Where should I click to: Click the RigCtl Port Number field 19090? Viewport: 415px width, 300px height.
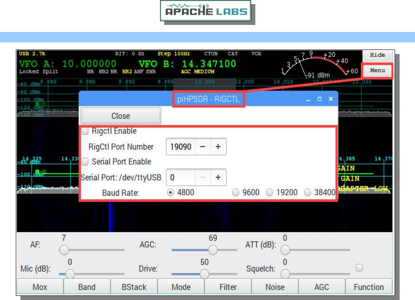click(x=181, y=147)
